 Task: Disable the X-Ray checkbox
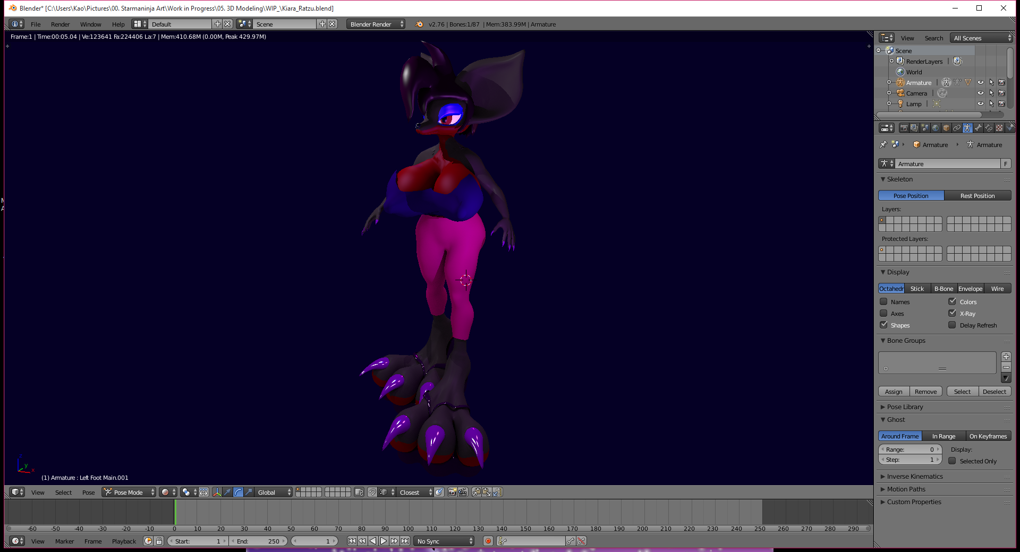point(953,314)
